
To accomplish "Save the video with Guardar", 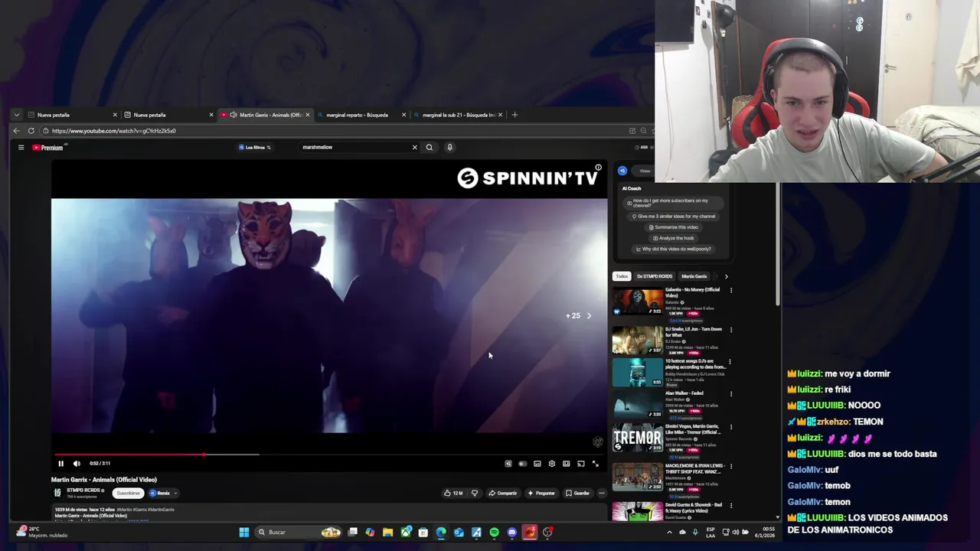I will click(x=578, y=493).
